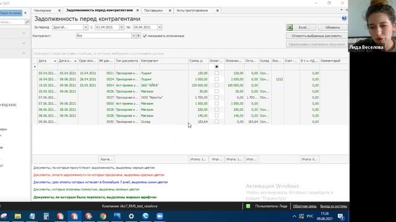Tick the payment checkbox for ООО Фрукты row
Screen dimensions: 396x222
[x=217, y=97]
